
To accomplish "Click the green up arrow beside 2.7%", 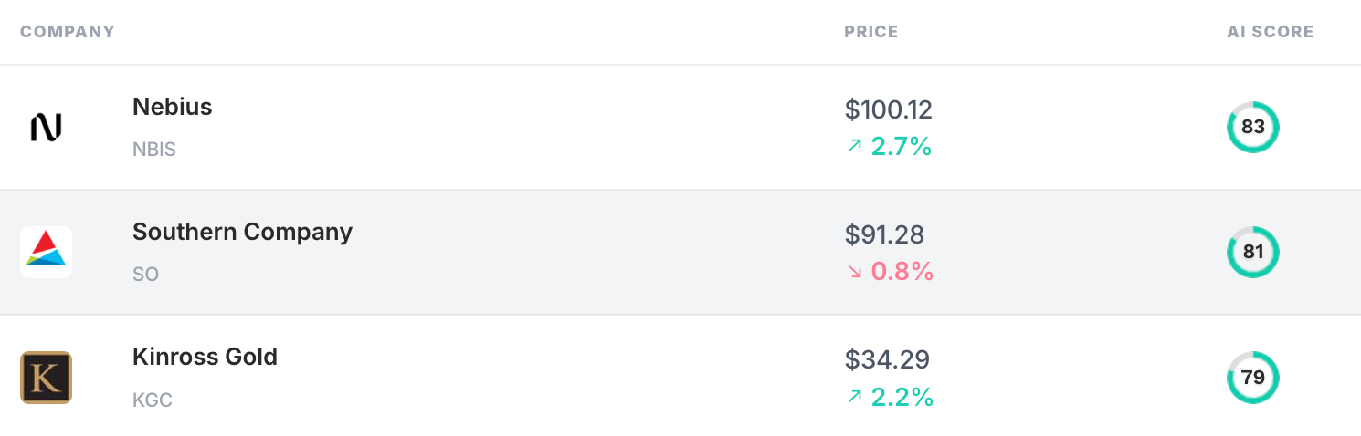I will pyautogui.click(x=855, y=146).
